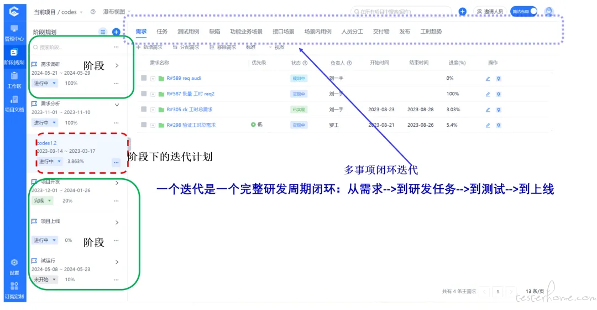Open the user avatar menu

pos(549,12)
